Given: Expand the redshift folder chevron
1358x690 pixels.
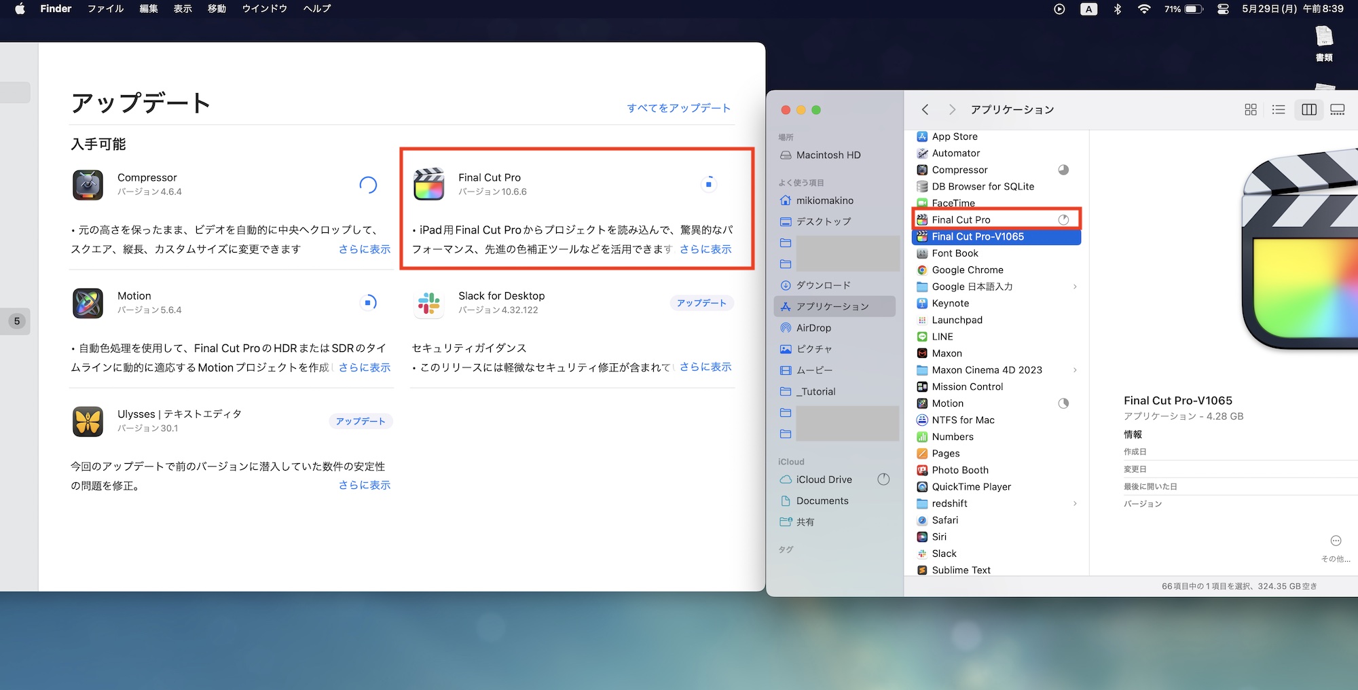Looking at the screenshot, I should 1075,503.
